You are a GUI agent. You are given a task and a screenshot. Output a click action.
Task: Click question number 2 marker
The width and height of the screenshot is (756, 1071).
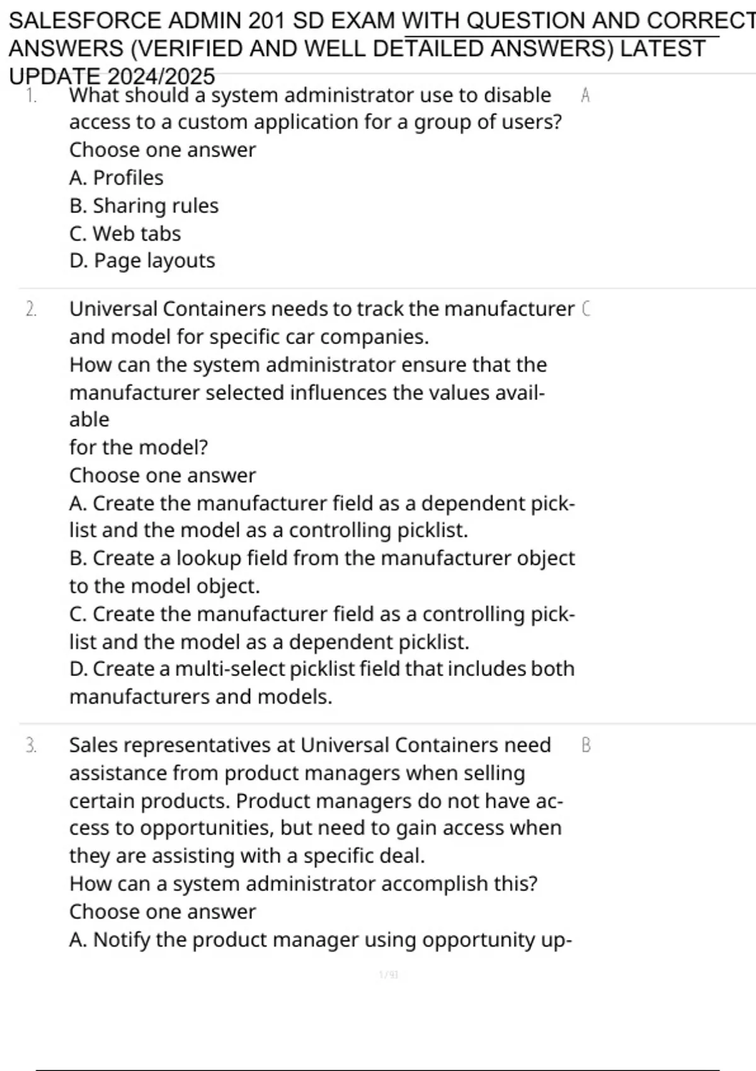click(31, 309)
